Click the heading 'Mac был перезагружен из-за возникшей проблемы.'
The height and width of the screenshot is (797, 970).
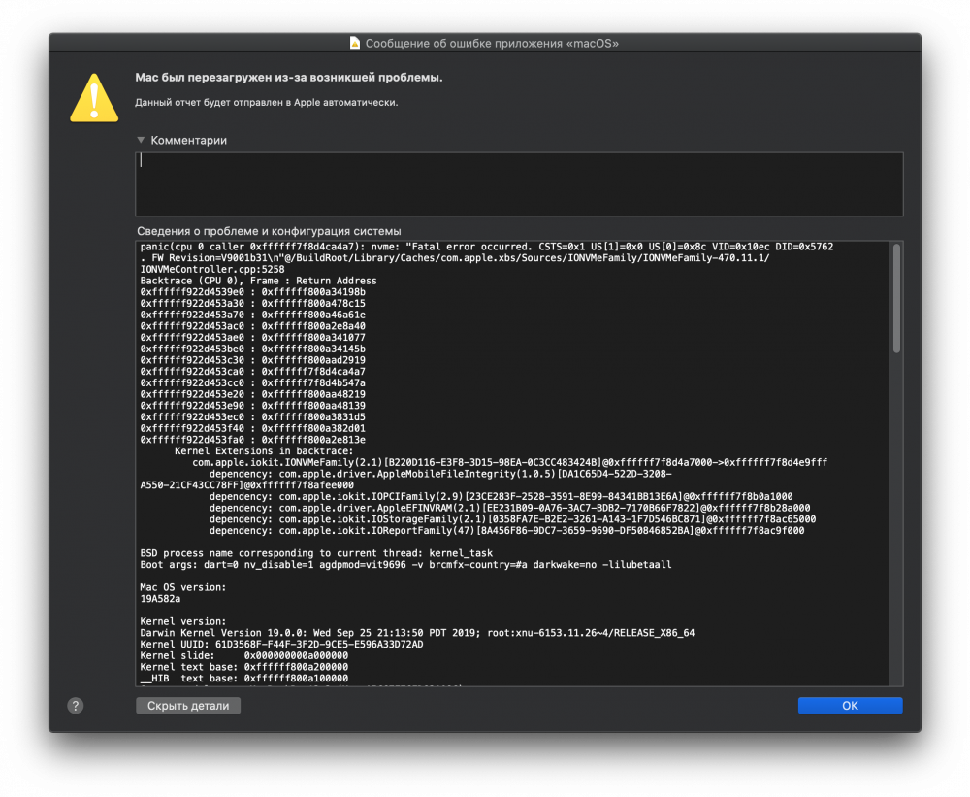click(x=289, y=78)
